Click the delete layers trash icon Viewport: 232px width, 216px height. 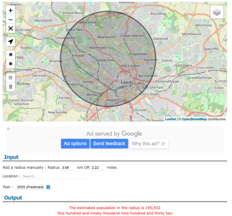[11, 87]
